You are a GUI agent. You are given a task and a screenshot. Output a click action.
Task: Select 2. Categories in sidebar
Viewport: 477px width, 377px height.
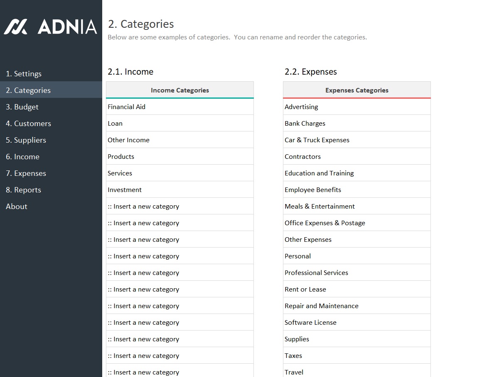tap(51, 90)
